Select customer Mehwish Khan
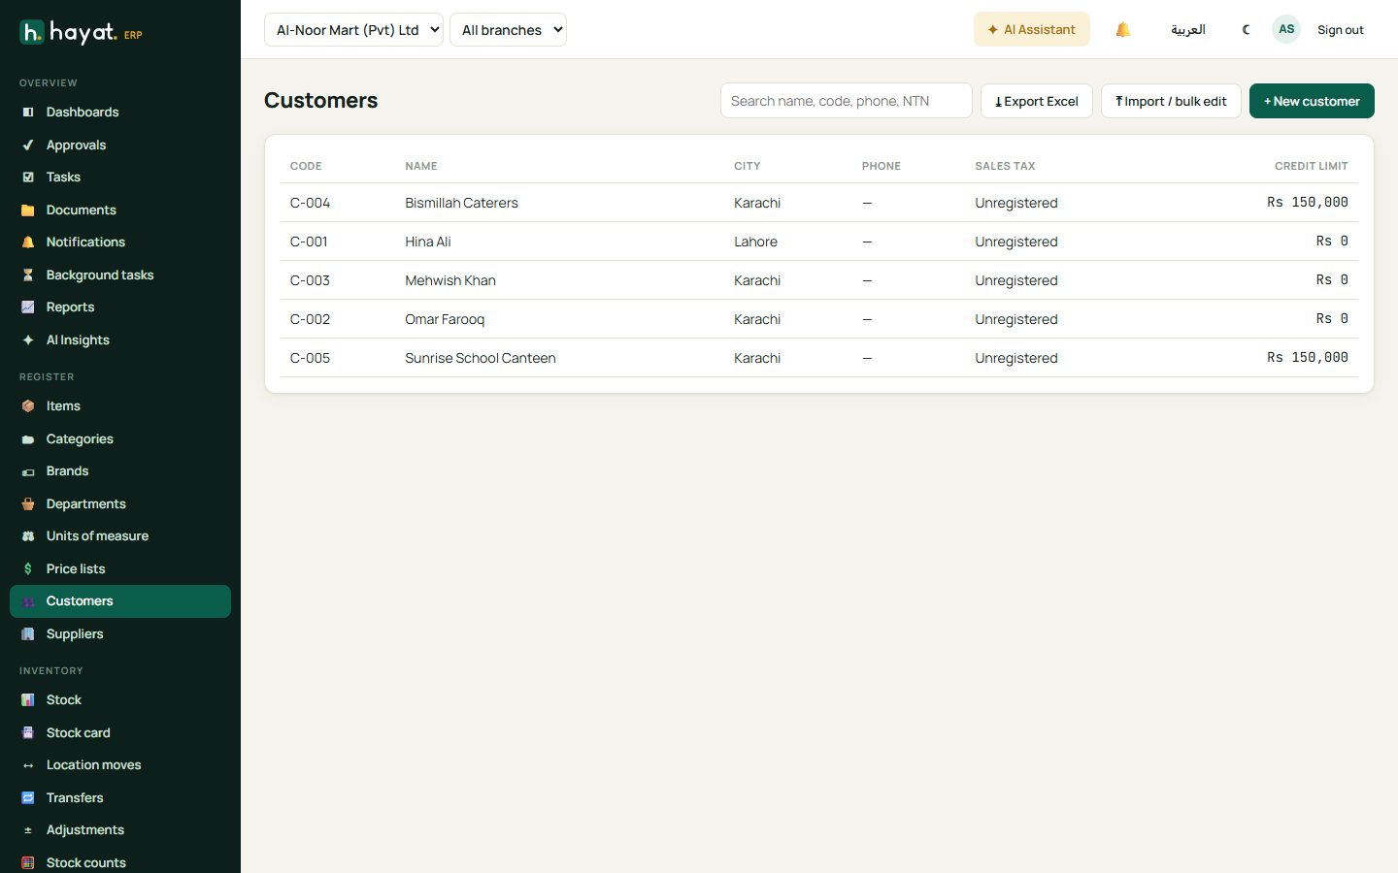Image resolution: width=1398 pixels, height=873 pixels. click(x=819, y=280)
